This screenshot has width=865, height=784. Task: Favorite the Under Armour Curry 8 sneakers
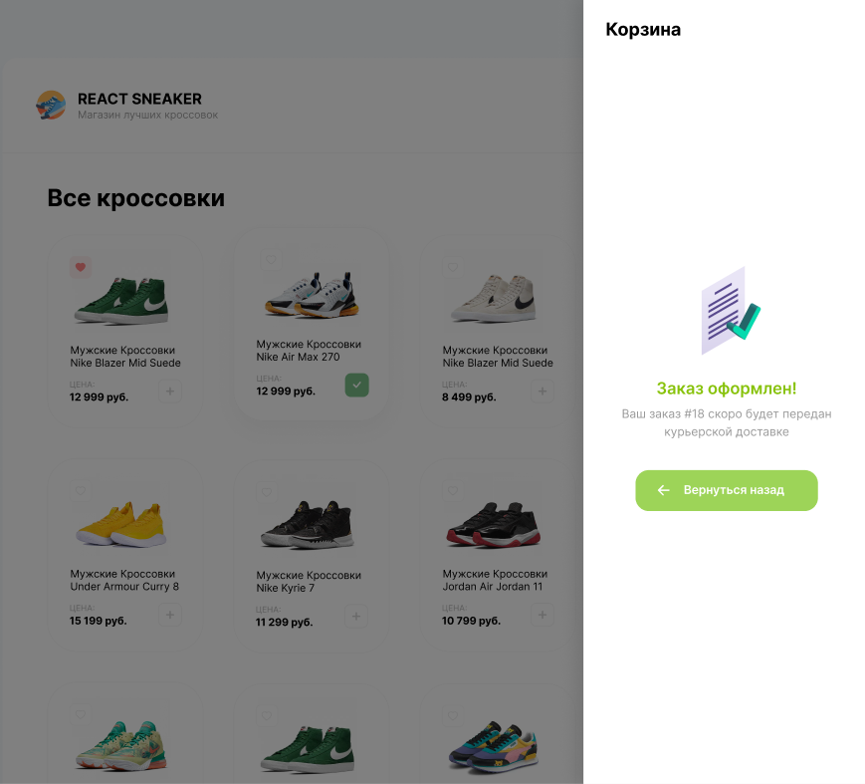tap(81, 491)
